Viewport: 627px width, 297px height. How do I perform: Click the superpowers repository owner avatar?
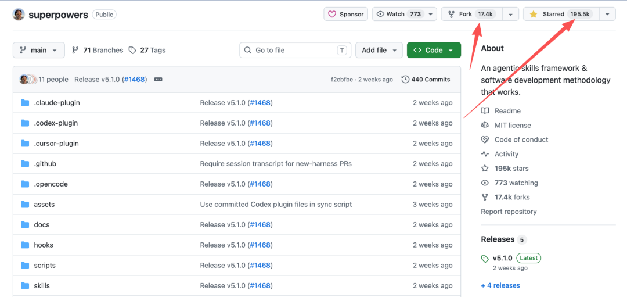point(19,15)
